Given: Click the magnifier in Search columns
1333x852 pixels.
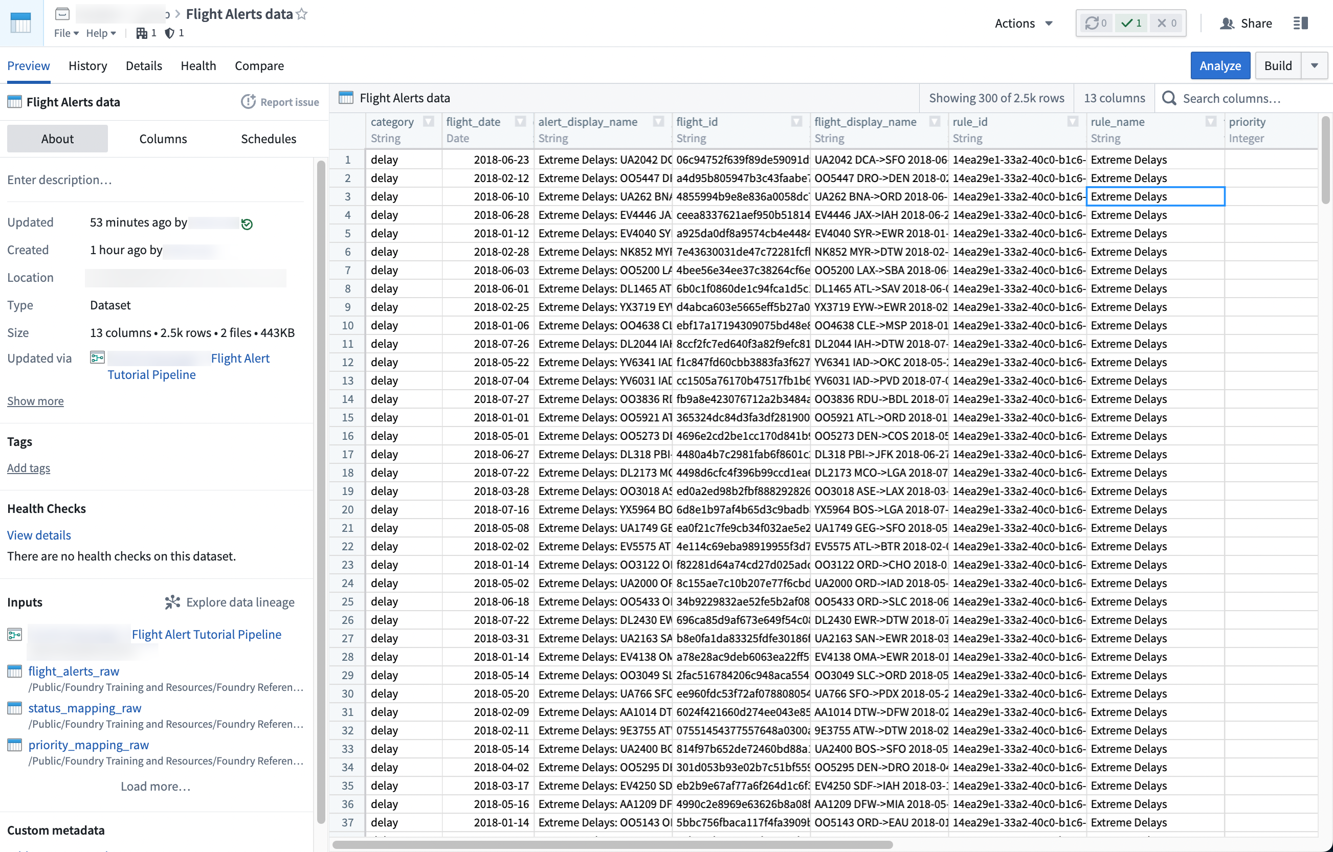Looking at the screenshot, I should coord(1170,98).
